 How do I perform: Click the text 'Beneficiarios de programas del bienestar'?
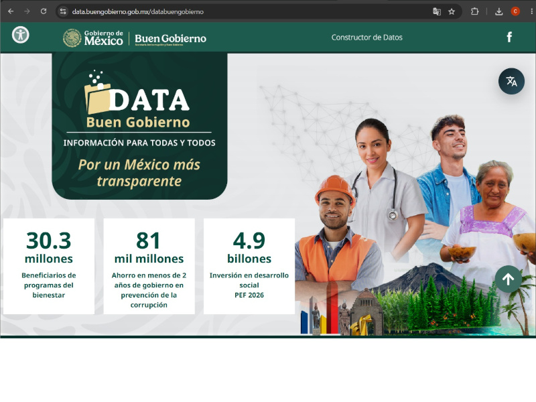[49, 285]
